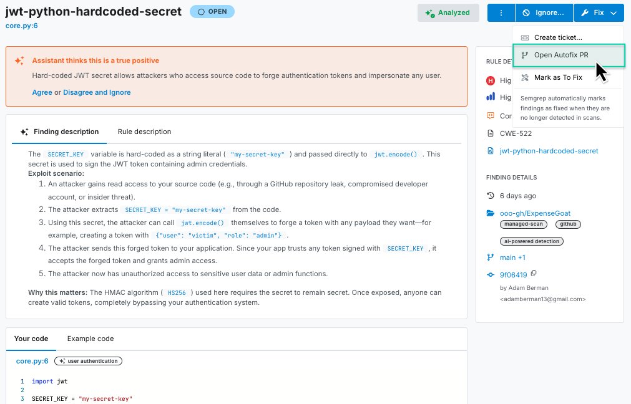
Task: Click the rule file icon beside jwt-python-hardcoded-secret link
Action: point(490,151)
